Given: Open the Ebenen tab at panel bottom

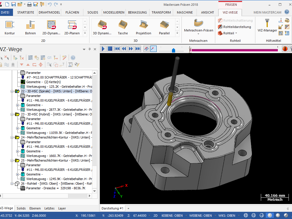Looking at the screenshot, I should (35, 208).
